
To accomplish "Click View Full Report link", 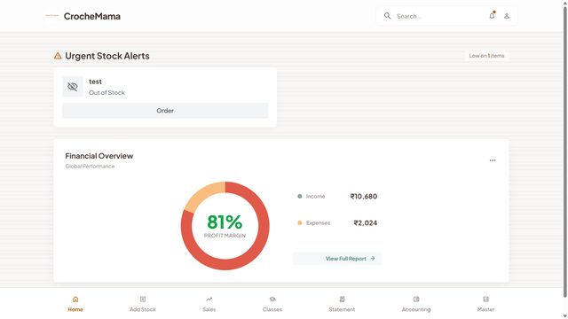I will click(337, 259).
